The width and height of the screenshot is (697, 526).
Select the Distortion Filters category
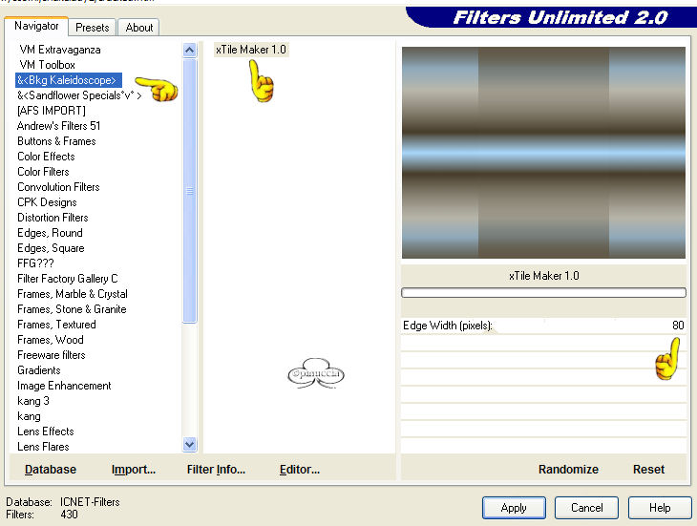pyautogui.click(x=53, y=218)
